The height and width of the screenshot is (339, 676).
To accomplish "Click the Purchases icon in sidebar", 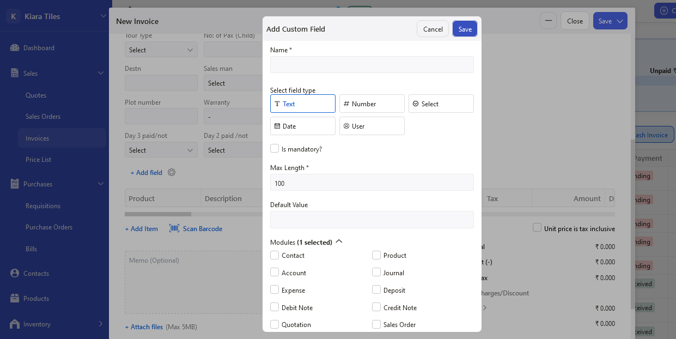I will pos(15,184).
